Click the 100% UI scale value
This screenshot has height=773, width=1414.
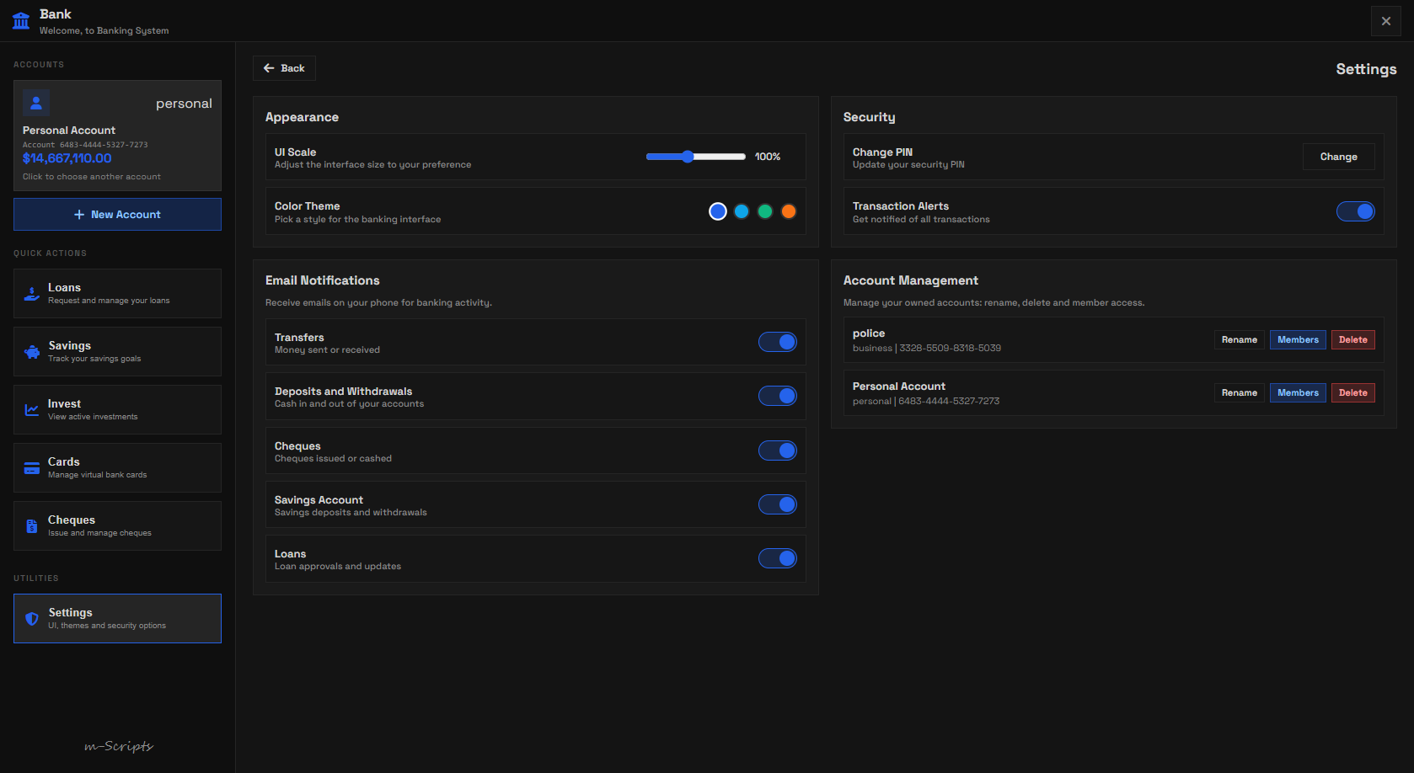pyautogui.click(x=768, y=157)
